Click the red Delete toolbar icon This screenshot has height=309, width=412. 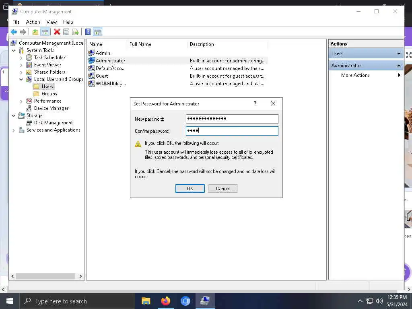[x=57, y=32]
